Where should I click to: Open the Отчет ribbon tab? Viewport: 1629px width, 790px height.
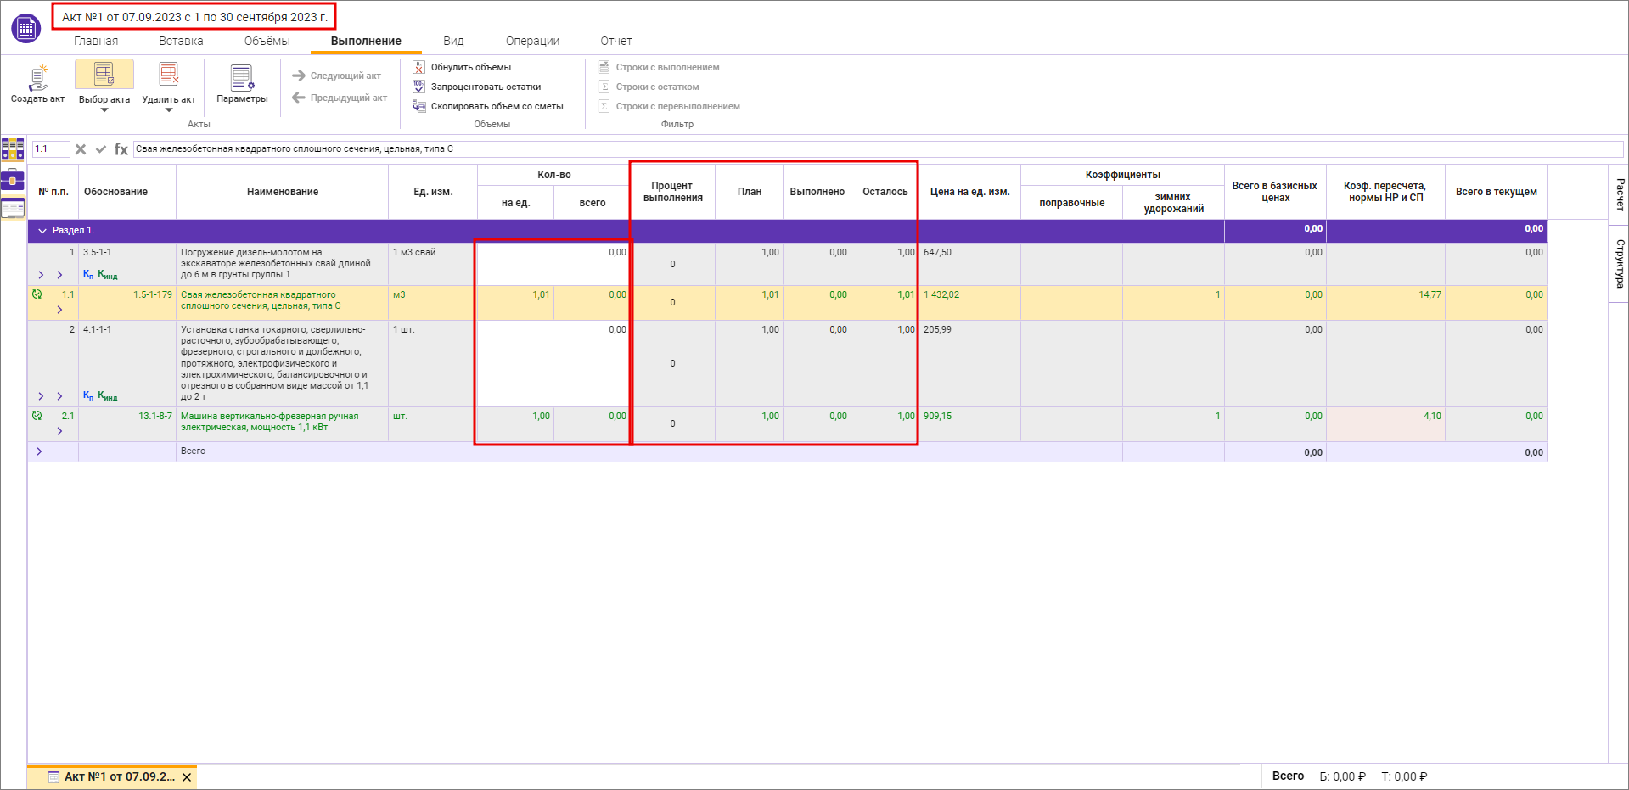pos(615,41)
